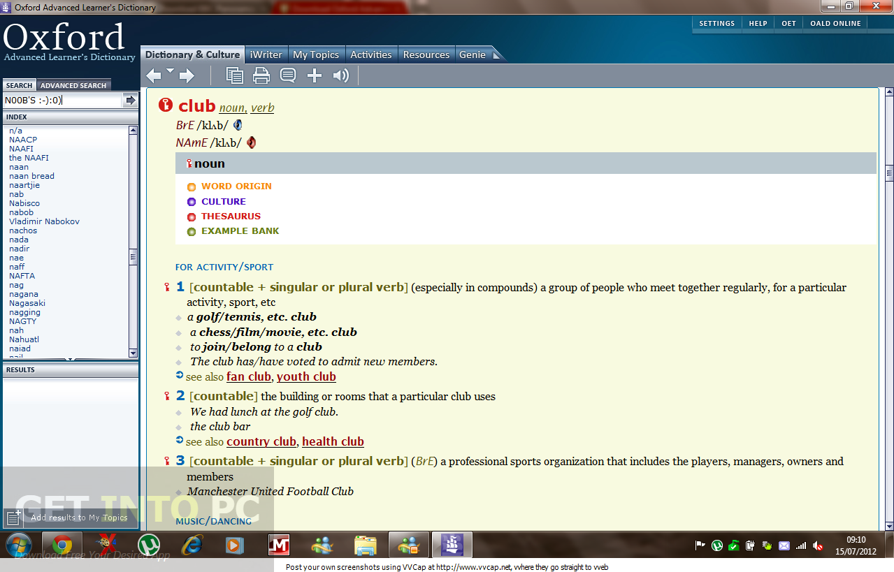Select the speaker icon on the toolbar

pyautogui.click(x=340, y=75)
